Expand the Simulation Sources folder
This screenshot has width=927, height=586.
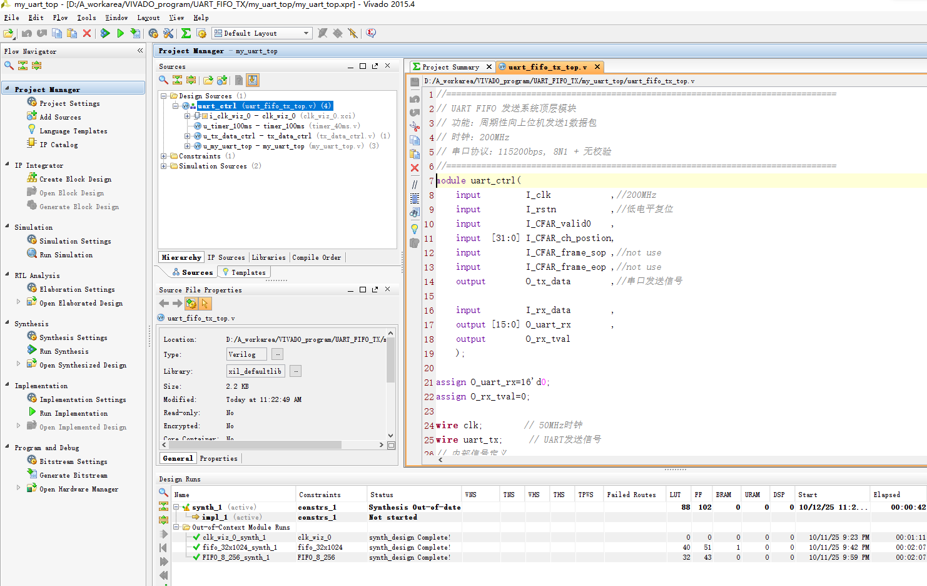point(164,166)
